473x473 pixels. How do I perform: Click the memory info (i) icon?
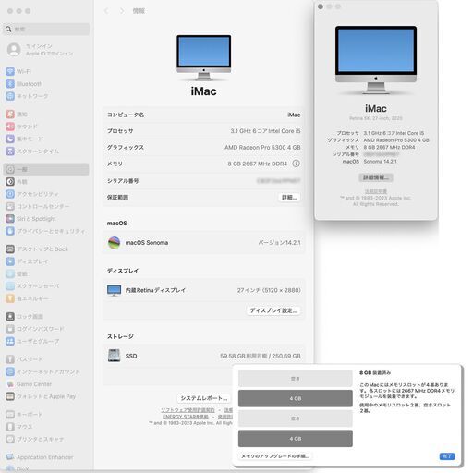click(x=296, y=164)
